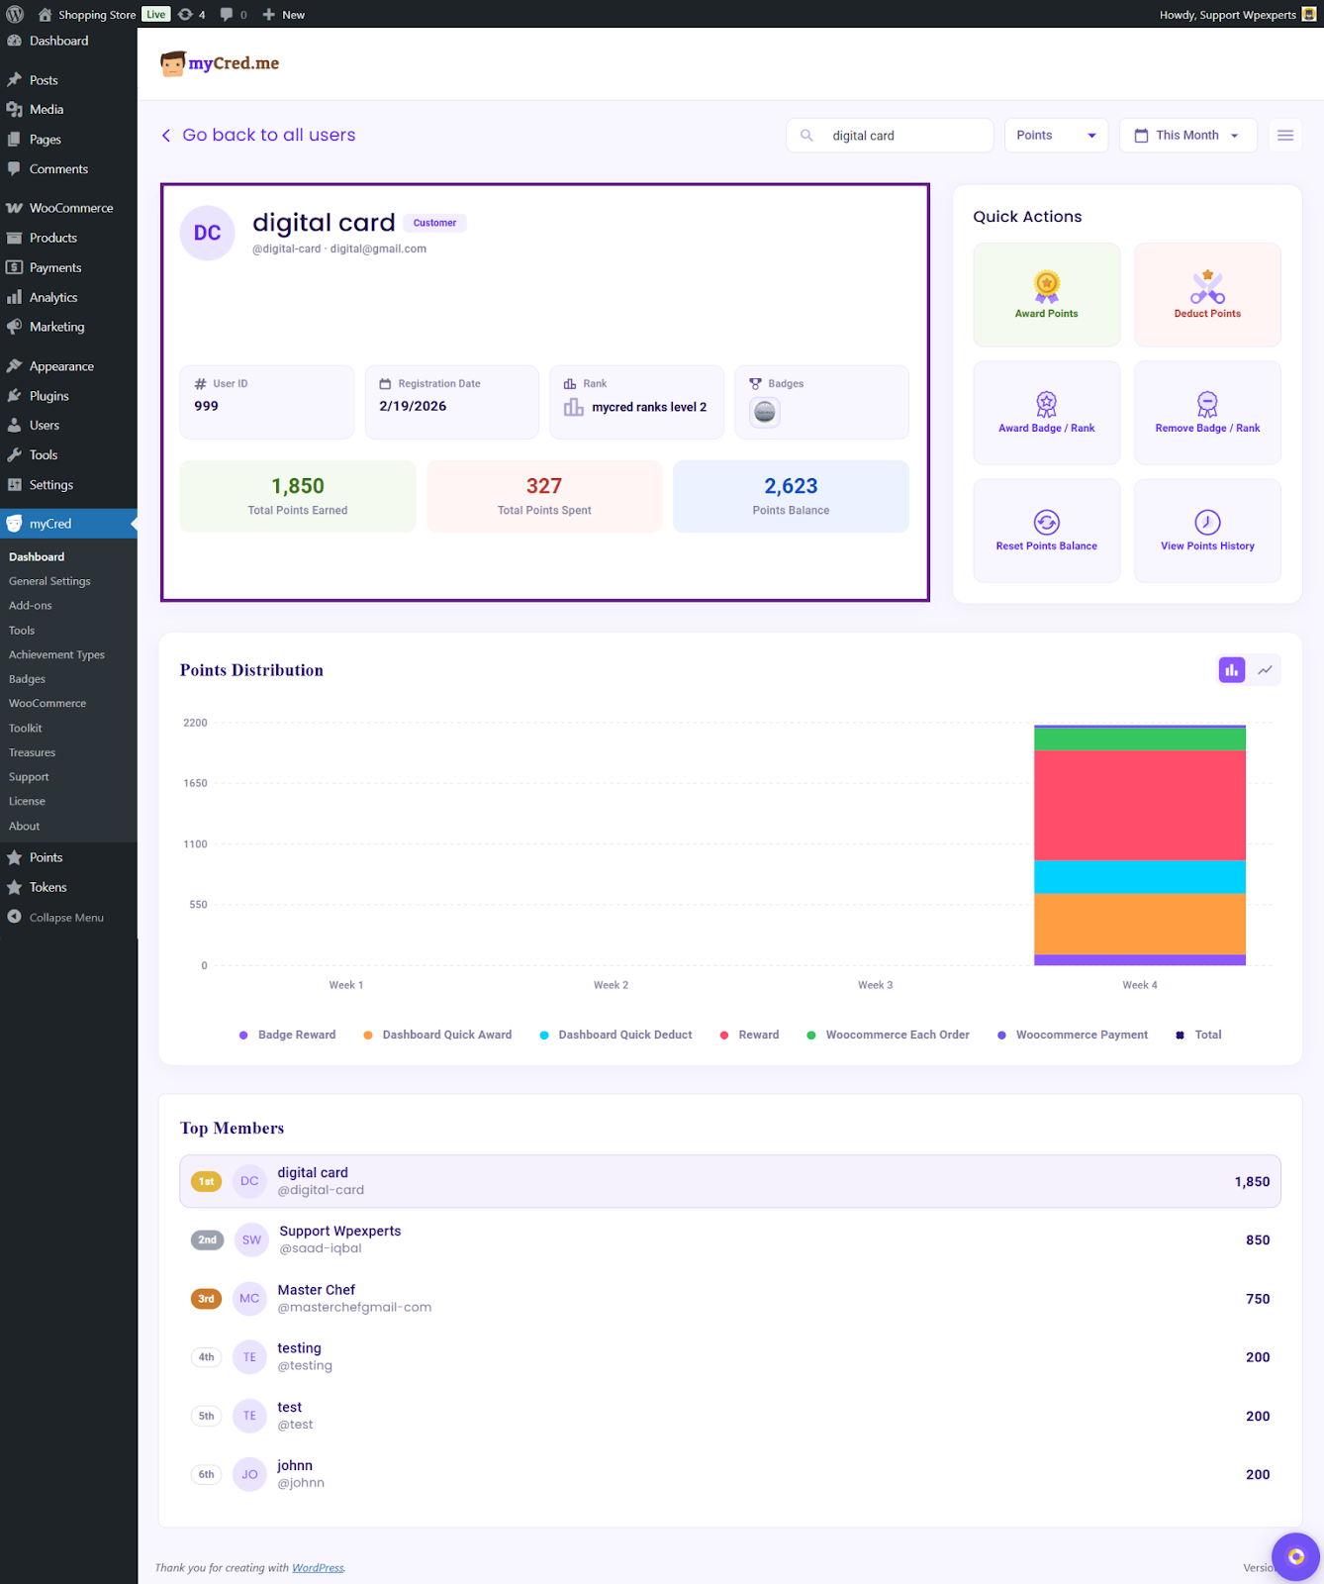Expand the This Month date dropdown
The image size is (1324, 1584).
[1187, 136]
